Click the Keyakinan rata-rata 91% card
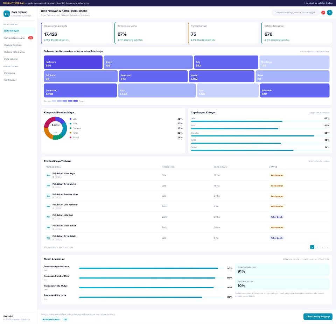Image resolution: width=336 pixels, height=324 pixels. pos(282,270)
